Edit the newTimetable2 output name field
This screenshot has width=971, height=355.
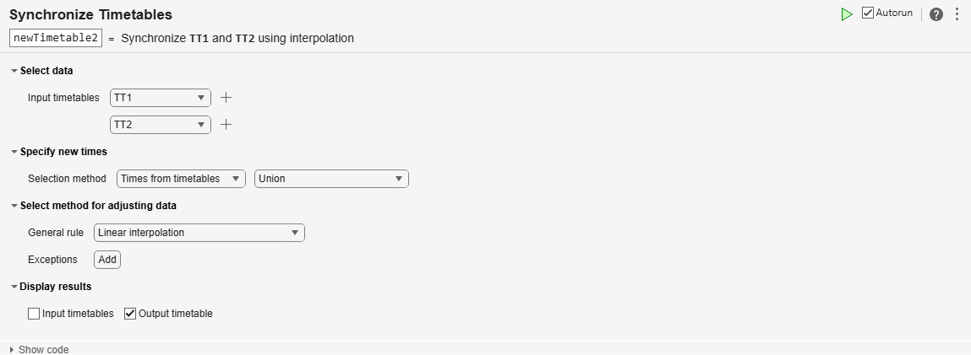tap(56, 38)
